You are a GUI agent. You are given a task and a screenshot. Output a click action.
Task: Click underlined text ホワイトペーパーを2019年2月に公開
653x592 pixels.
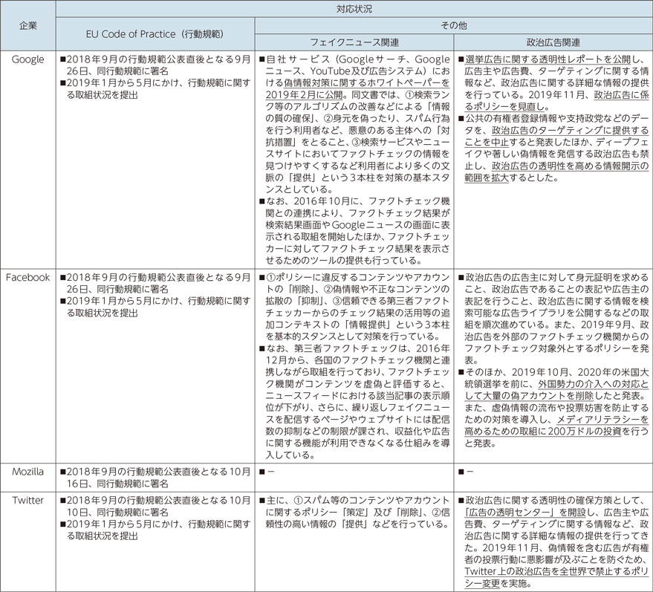357,88
